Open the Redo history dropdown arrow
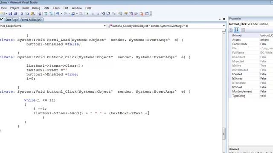The width and height of the screenshot is (273, 153). pos(69,14)
